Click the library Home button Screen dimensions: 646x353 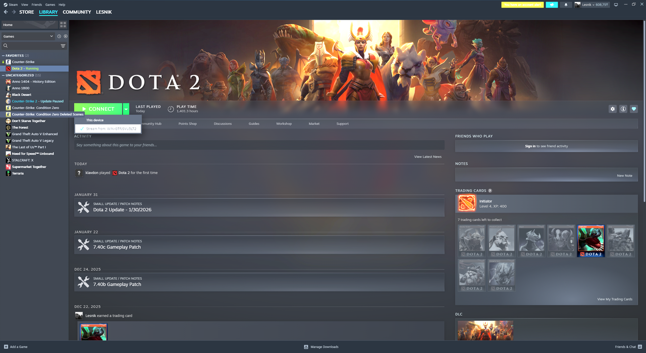(x=29, y=25)
